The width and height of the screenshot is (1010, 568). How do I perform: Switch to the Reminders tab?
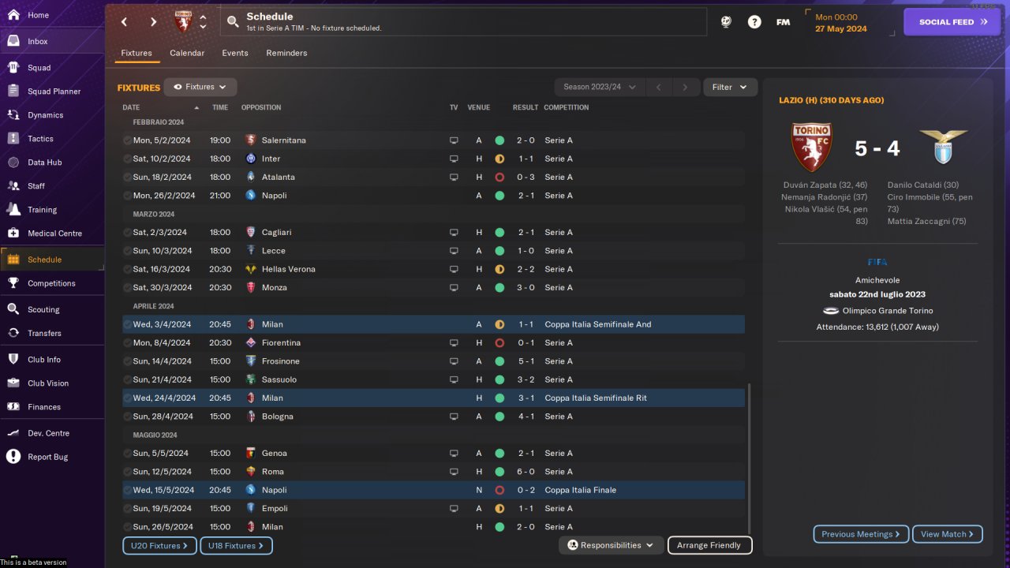click(x=286, y=53)
